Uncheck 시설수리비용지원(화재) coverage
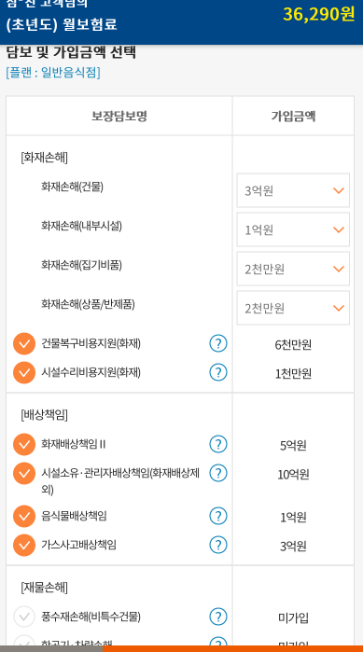This screenshot has width=363, height=652. coord(24,372)
